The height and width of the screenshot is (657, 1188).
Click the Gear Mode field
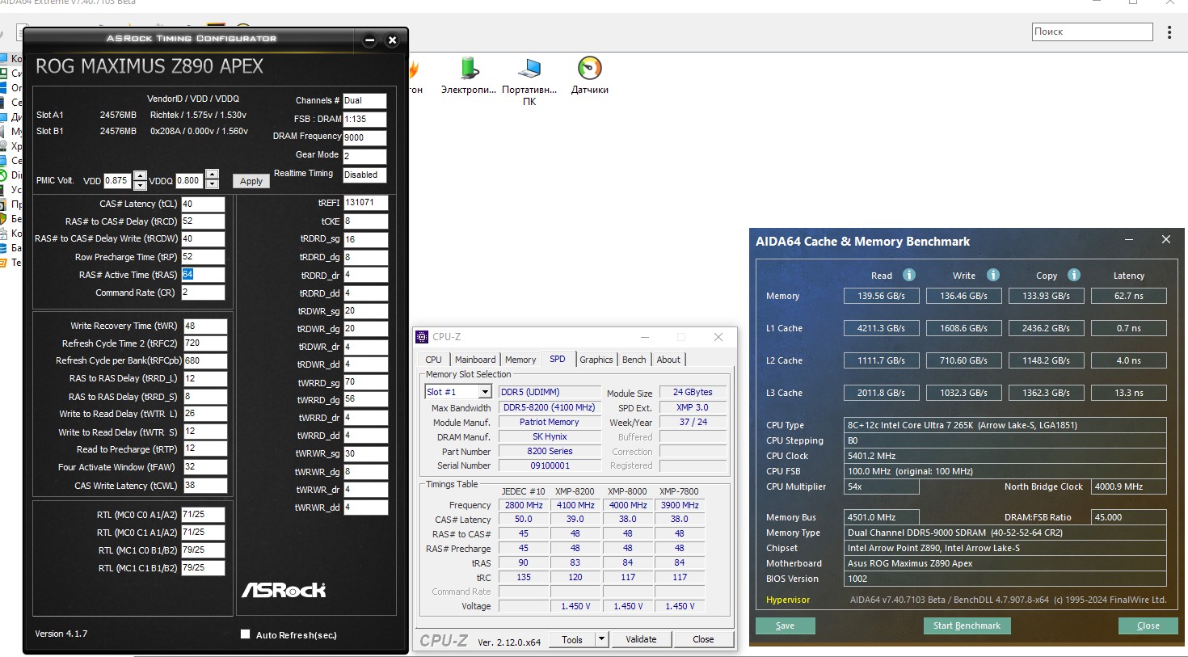click(x=364, y=156)
